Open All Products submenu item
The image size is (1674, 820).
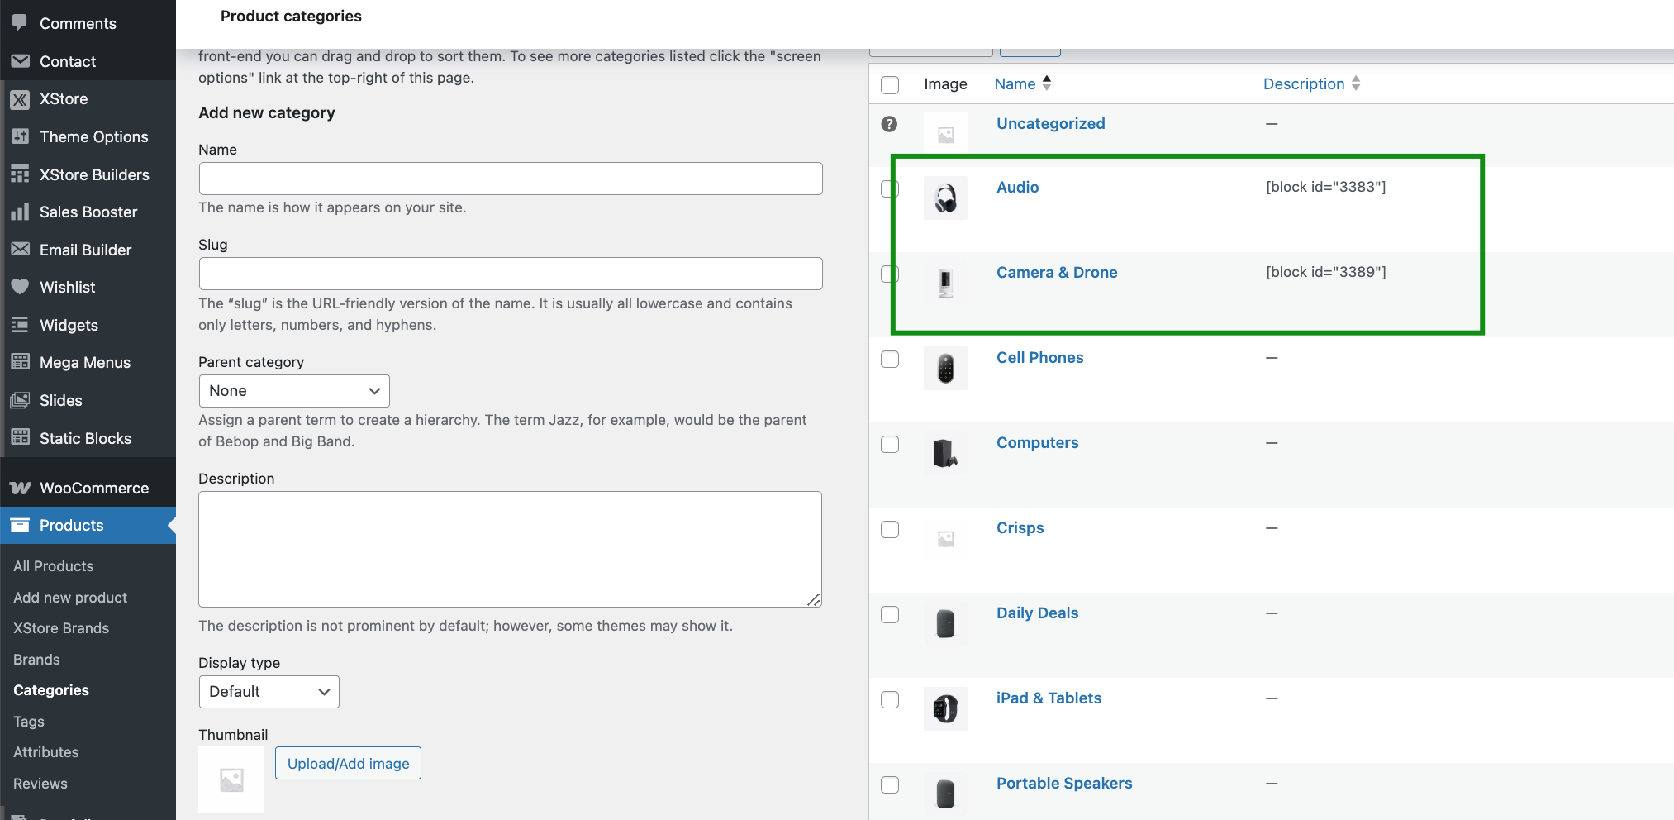coord(54,566)
